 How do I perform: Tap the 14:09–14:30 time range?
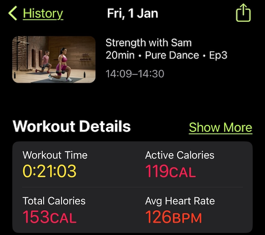click(x=135, y=74)
